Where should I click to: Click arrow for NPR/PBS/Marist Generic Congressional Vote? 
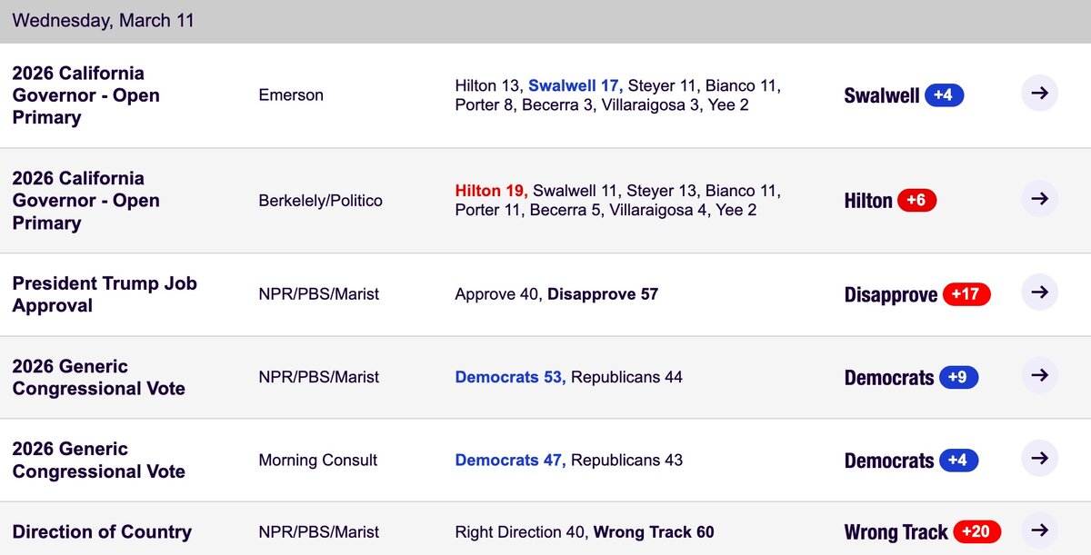click(x=1039, y=375)
